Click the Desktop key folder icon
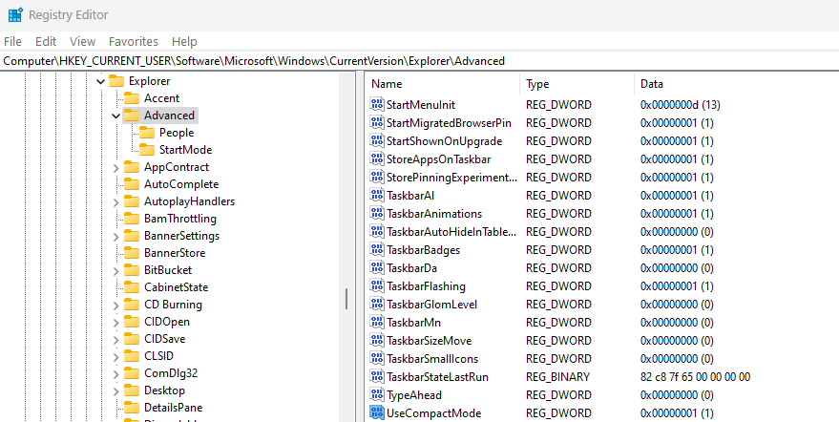Image resolution: width=839 pixels, height=422 pixels. coord(131,390)
